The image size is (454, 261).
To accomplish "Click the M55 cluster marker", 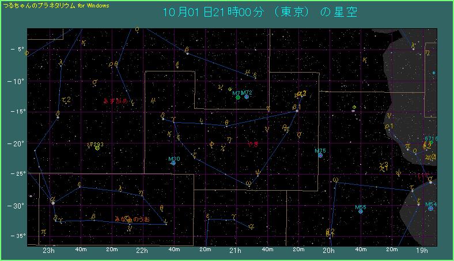I will point(361,211).
